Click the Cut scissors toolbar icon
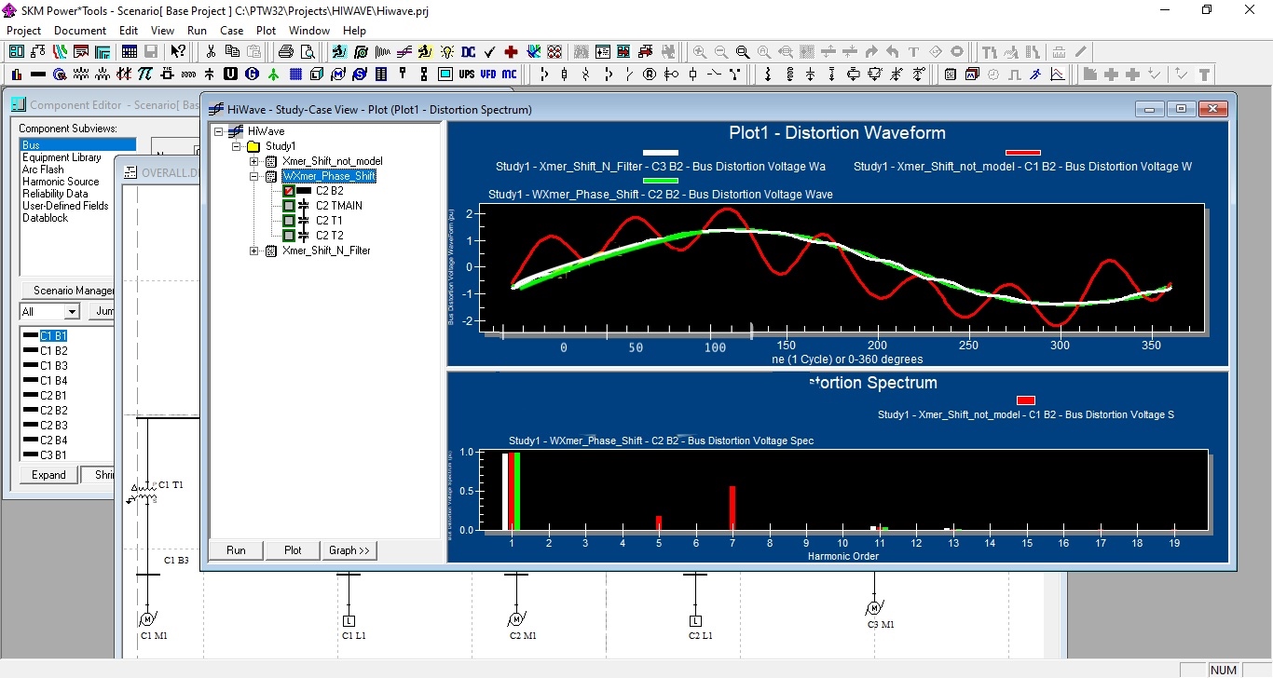 [x=211, y=52]
